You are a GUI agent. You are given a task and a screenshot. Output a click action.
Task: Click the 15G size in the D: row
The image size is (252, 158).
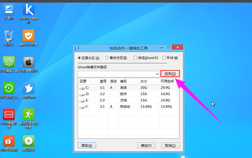(144, 94)
